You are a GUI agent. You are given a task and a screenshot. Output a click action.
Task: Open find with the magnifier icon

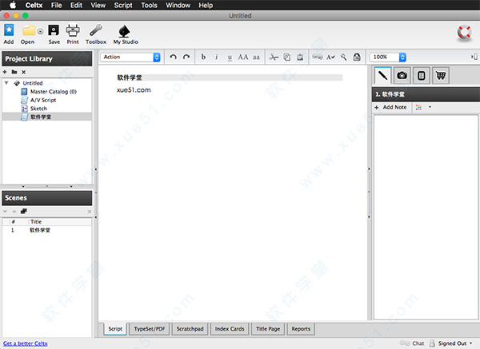[x=344, y=58]
